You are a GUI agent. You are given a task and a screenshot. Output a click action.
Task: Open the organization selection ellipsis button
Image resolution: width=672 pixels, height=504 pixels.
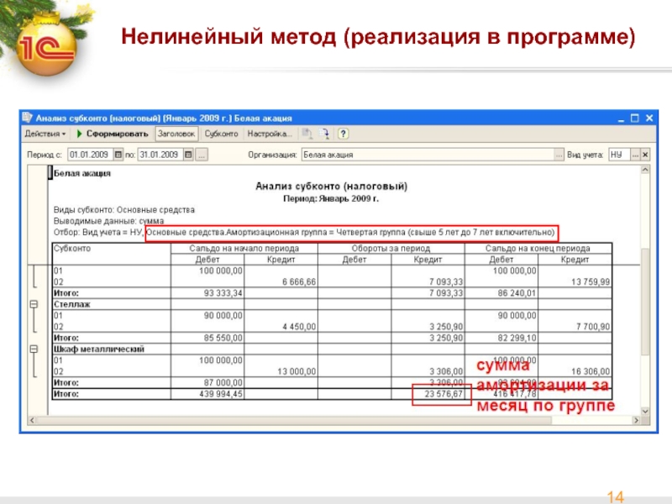pos(559,155)
